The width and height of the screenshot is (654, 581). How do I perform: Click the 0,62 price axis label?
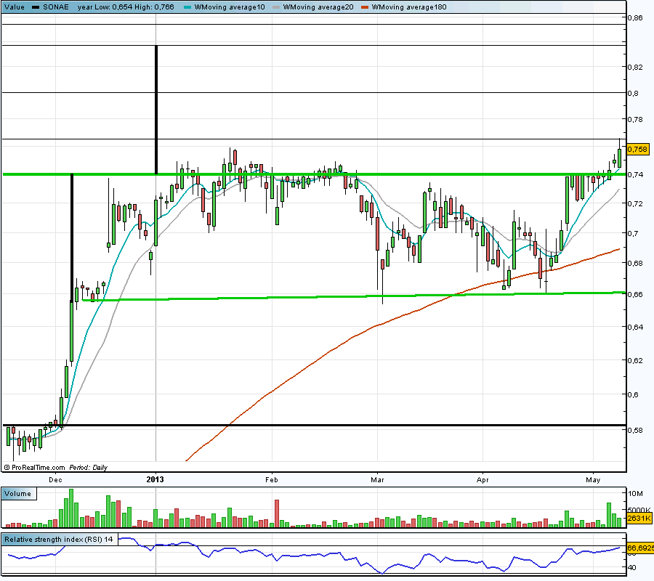[x=635, y=360]
